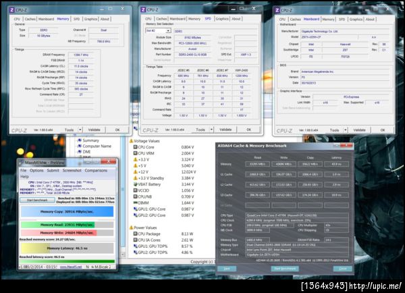
Task: Click the icon next to GPU1: GPU Core
Action: click(x=135, y=209)
